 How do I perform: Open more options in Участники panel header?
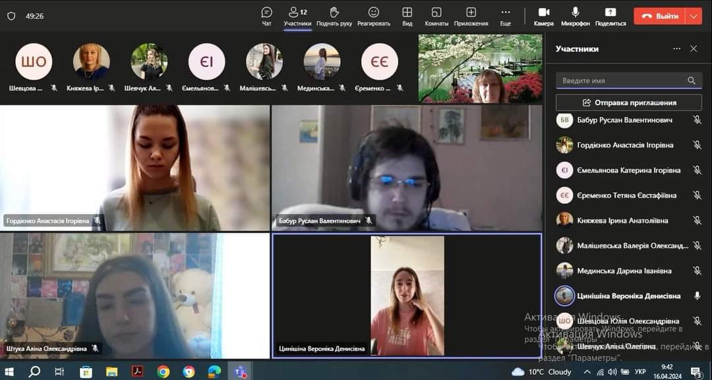click(676, 49)
